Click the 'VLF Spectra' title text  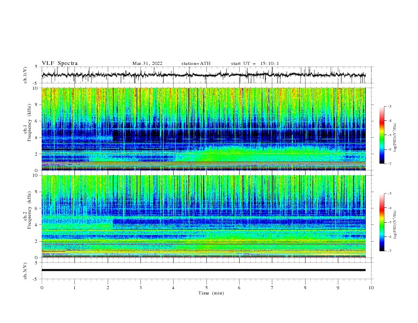[x=60, y=63]
